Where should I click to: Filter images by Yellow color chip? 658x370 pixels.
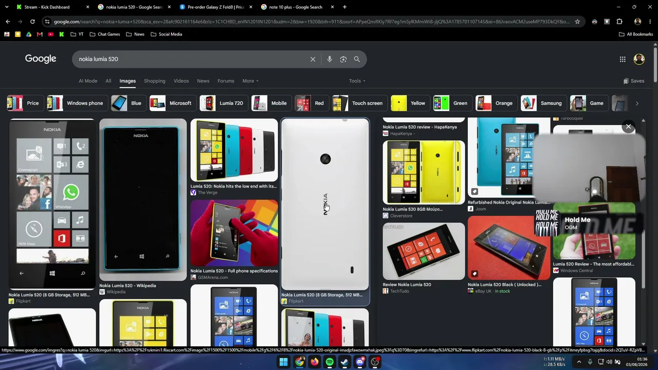(409, 103)
